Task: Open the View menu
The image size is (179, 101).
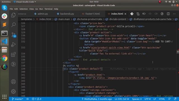Action: (32, 9)
